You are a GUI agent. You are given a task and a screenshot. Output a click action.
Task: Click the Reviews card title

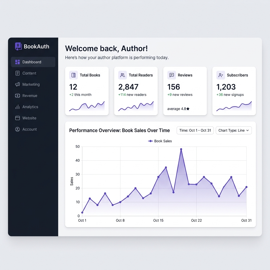pos(185,75)
